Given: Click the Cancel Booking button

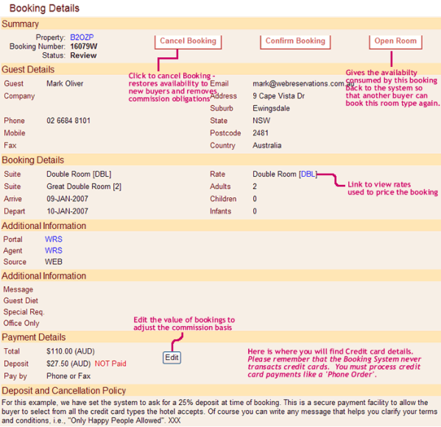Looking at the screenshot, I should click(x=188, y=42).
